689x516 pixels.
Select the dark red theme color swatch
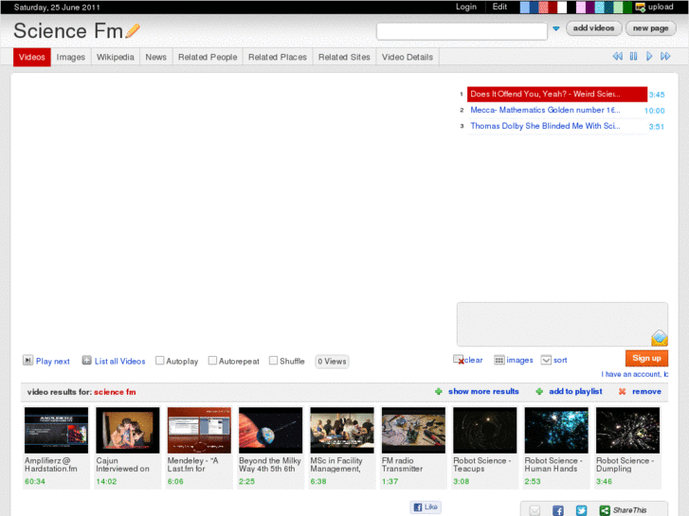point(553,7)
